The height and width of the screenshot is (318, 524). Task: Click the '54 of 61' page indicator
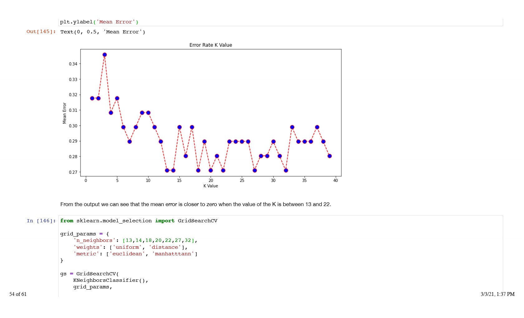click(x=18, y=294)
